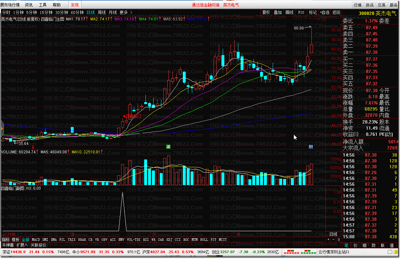Select the BRAR indicator
Screen dimensions: 401x259
pos(82,240)
